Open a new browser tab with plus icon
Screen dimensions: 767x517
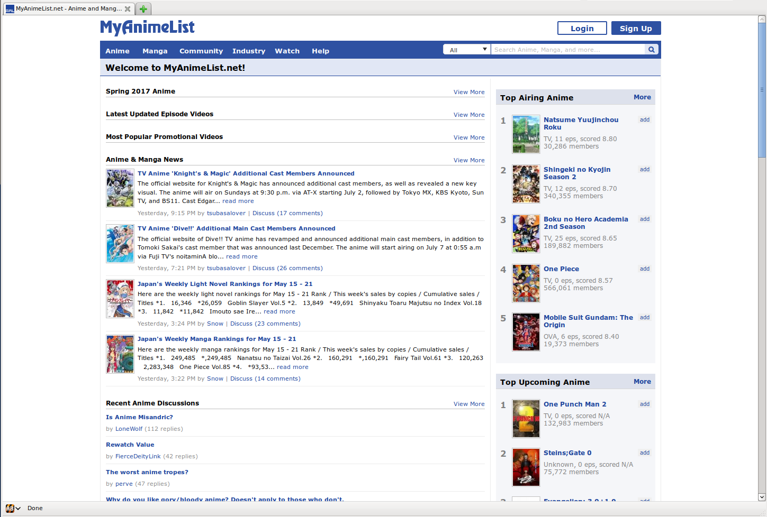pos(143,9)
